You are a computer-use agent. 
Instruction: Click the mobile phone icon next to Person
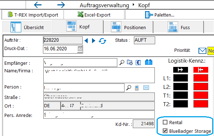(137, 88)
